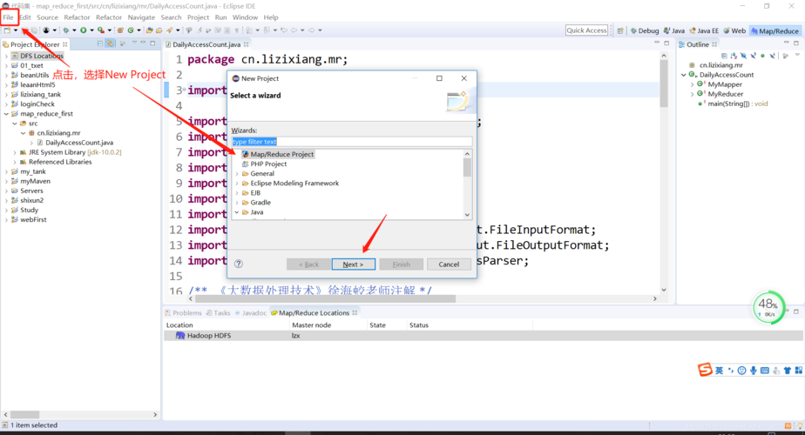Open the Project menu
Screen dimensions: 805x435
coord(198,17)
